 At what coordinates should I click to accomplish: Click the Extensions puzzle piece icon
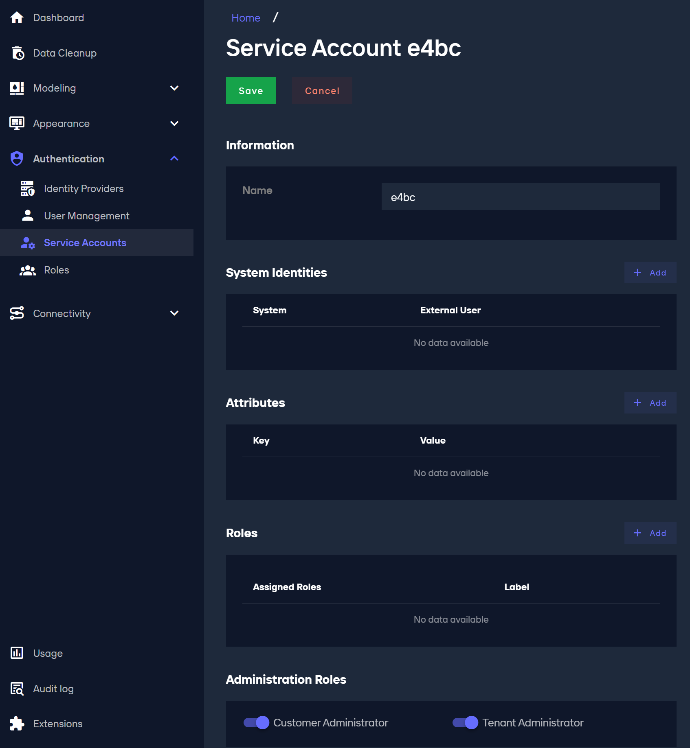(17, 724)
